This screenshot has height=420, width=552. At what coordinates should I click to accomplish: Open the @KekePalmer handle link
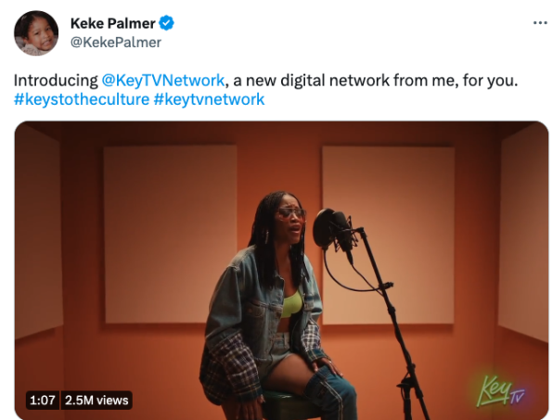click(116, 43)
